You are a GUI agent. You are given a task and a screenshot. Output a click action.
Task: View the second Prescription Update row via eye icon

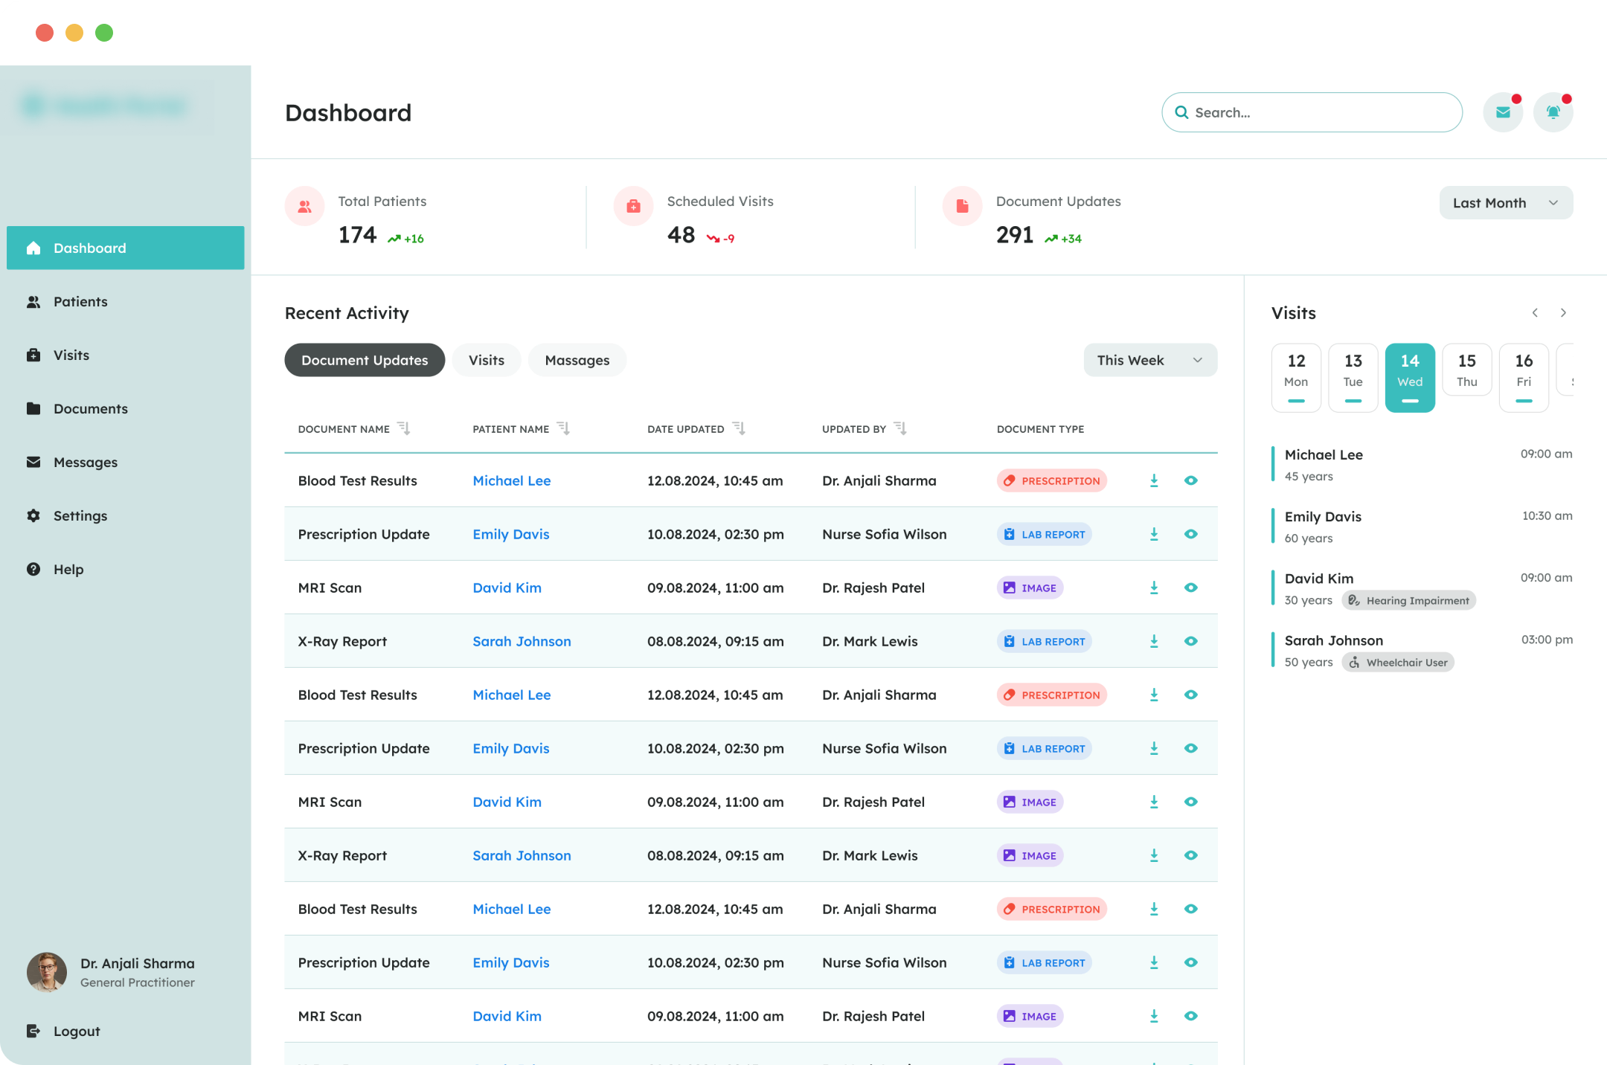coord(1191,748)
